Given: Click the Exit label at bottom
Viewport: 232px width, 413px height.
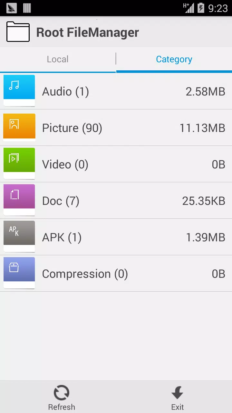Looking at the screenshot, I should click(x=178, y=407).
